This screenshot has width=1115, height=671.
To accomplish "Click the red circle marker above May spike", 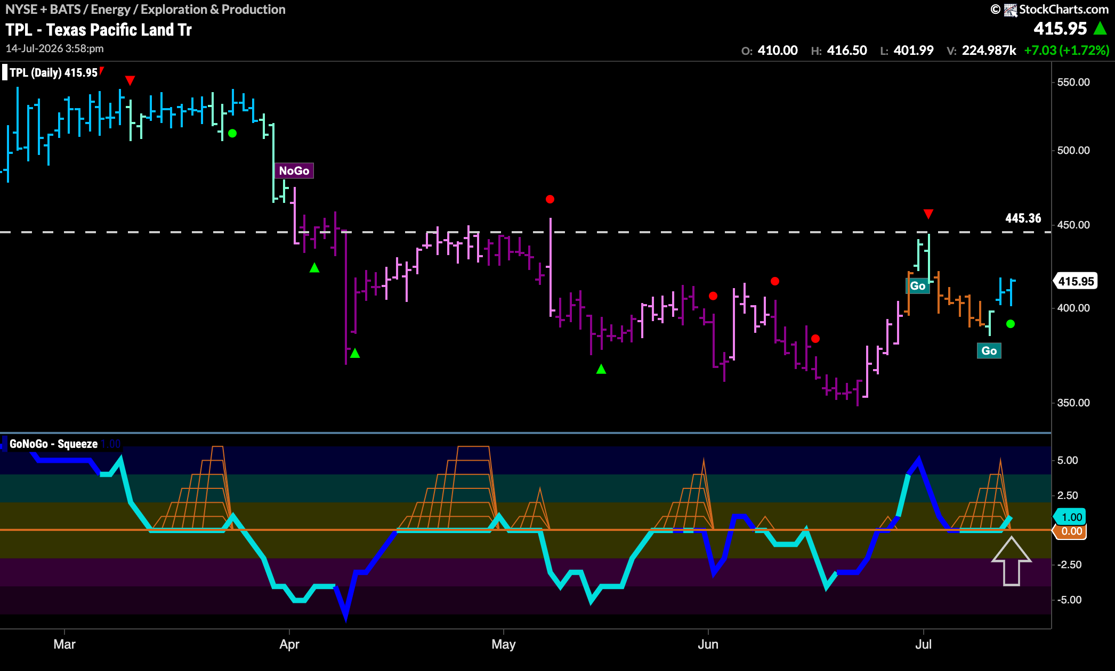I will click(x=550, y=199).
